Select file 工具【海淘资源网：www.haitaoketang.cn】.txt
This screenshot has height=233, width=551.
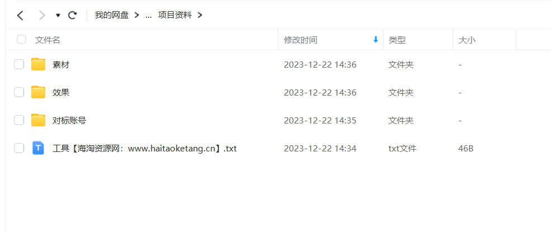144,149
